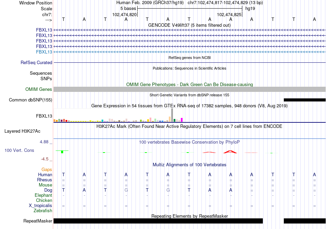
Task: Open the RefSeq Curated track label
Action: point(36,62)
